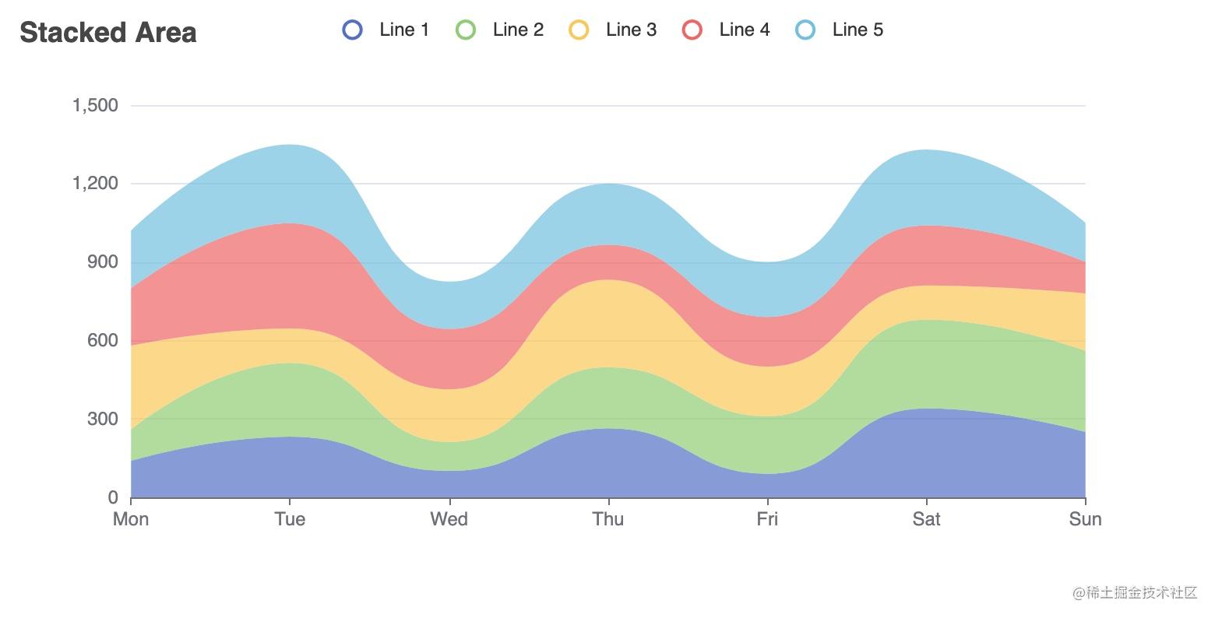Click the Stacked Area chart title
The width and height of the screenshot is (1215, 618).
pos(108,33)
